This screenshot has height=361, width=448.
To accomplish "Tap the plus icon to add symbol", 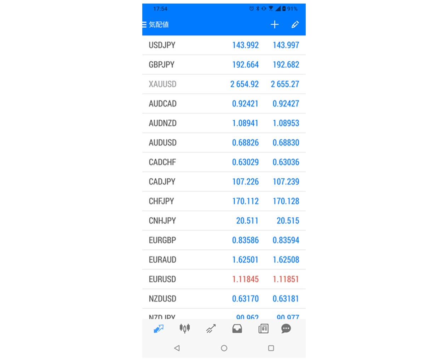I will (275, 24).
